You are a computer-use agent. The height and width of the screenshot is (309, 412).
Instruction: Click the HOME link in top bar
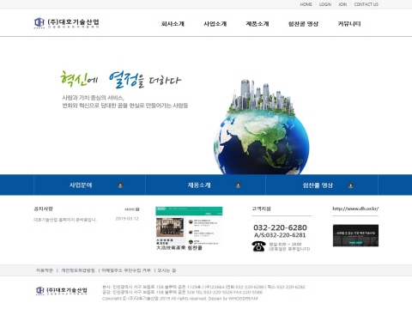point(306,4)
